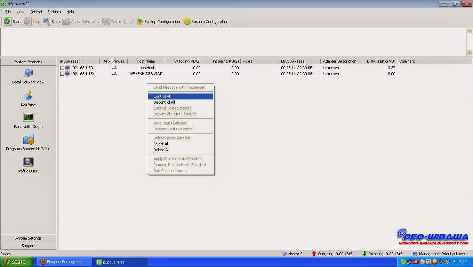This screenshot has width=473, height=267.
Task: Sort by the Incoming(KB/S) column header
Action: click(x=221, y=61)
